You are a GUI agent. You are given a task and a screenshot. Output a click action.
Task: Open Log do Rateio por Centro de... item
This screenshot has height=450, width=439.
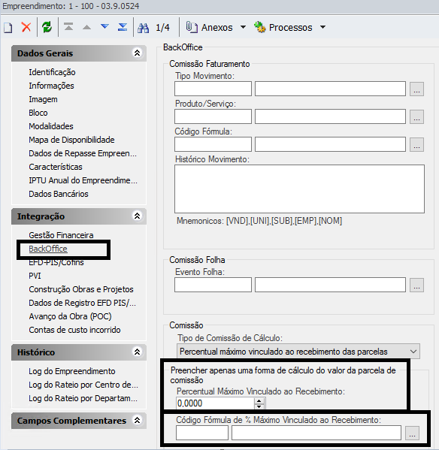pyautogui.click(x=83, y=385)
